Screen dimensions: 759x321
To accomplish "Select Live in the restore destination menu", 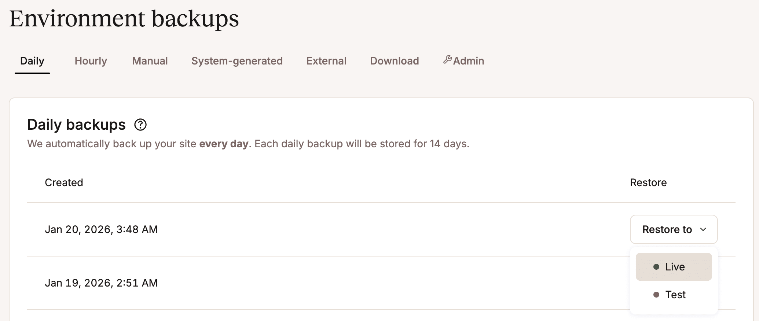I will click(674, 267).
